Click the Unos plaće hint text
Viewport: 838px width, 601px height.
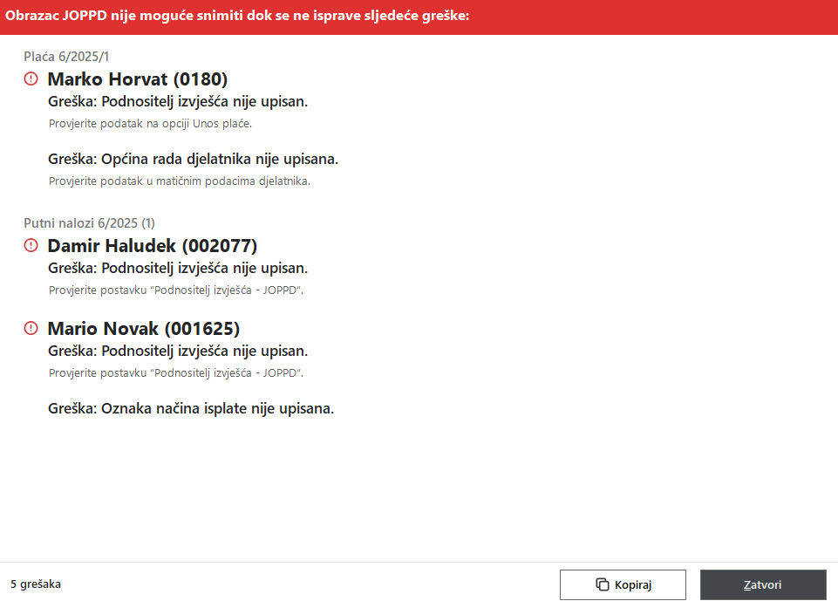pyautogui.click(x=150, y=124)
